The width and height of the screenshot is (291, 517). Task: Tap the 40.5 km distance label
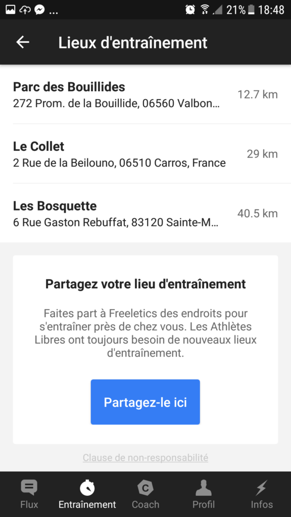257,214
